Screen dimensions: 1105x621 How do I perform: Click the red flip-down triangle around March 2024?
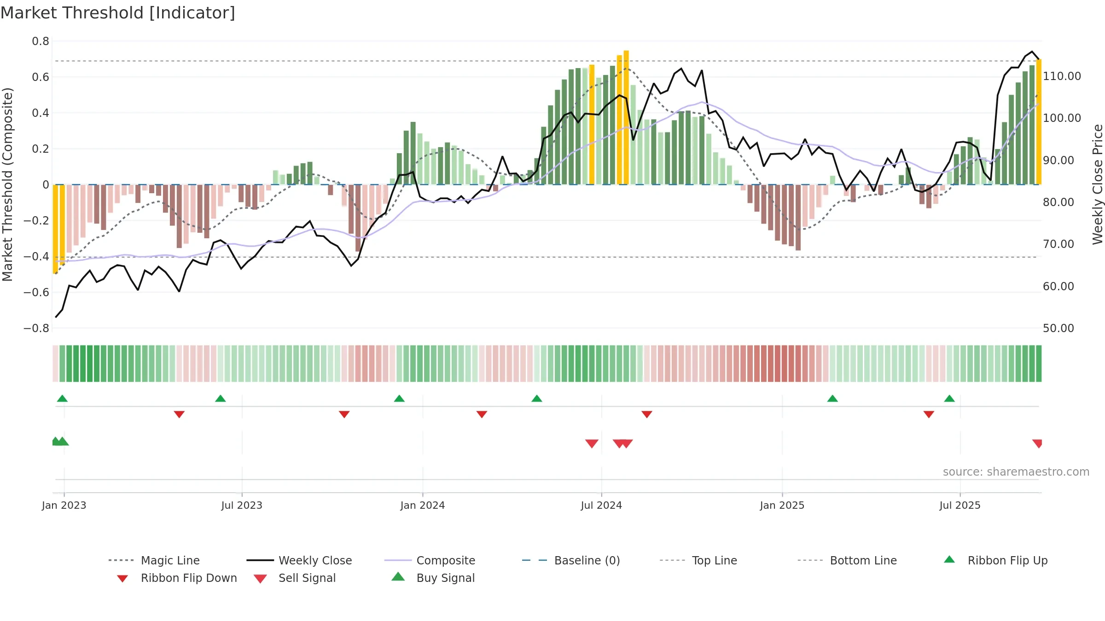(482, 414)
